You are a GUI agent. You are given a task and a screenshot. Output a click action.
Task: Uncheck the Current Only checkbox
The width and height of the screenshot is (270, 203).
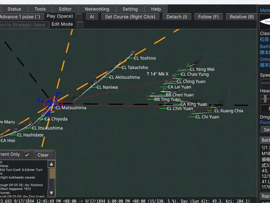click(27, 155)
